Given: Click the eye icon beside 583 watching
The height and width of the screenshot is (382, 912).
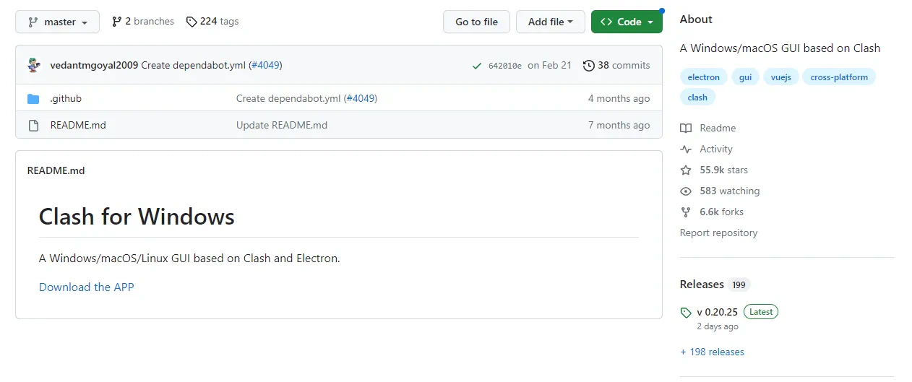Looking at the screenshot, I should pos(686,191).
